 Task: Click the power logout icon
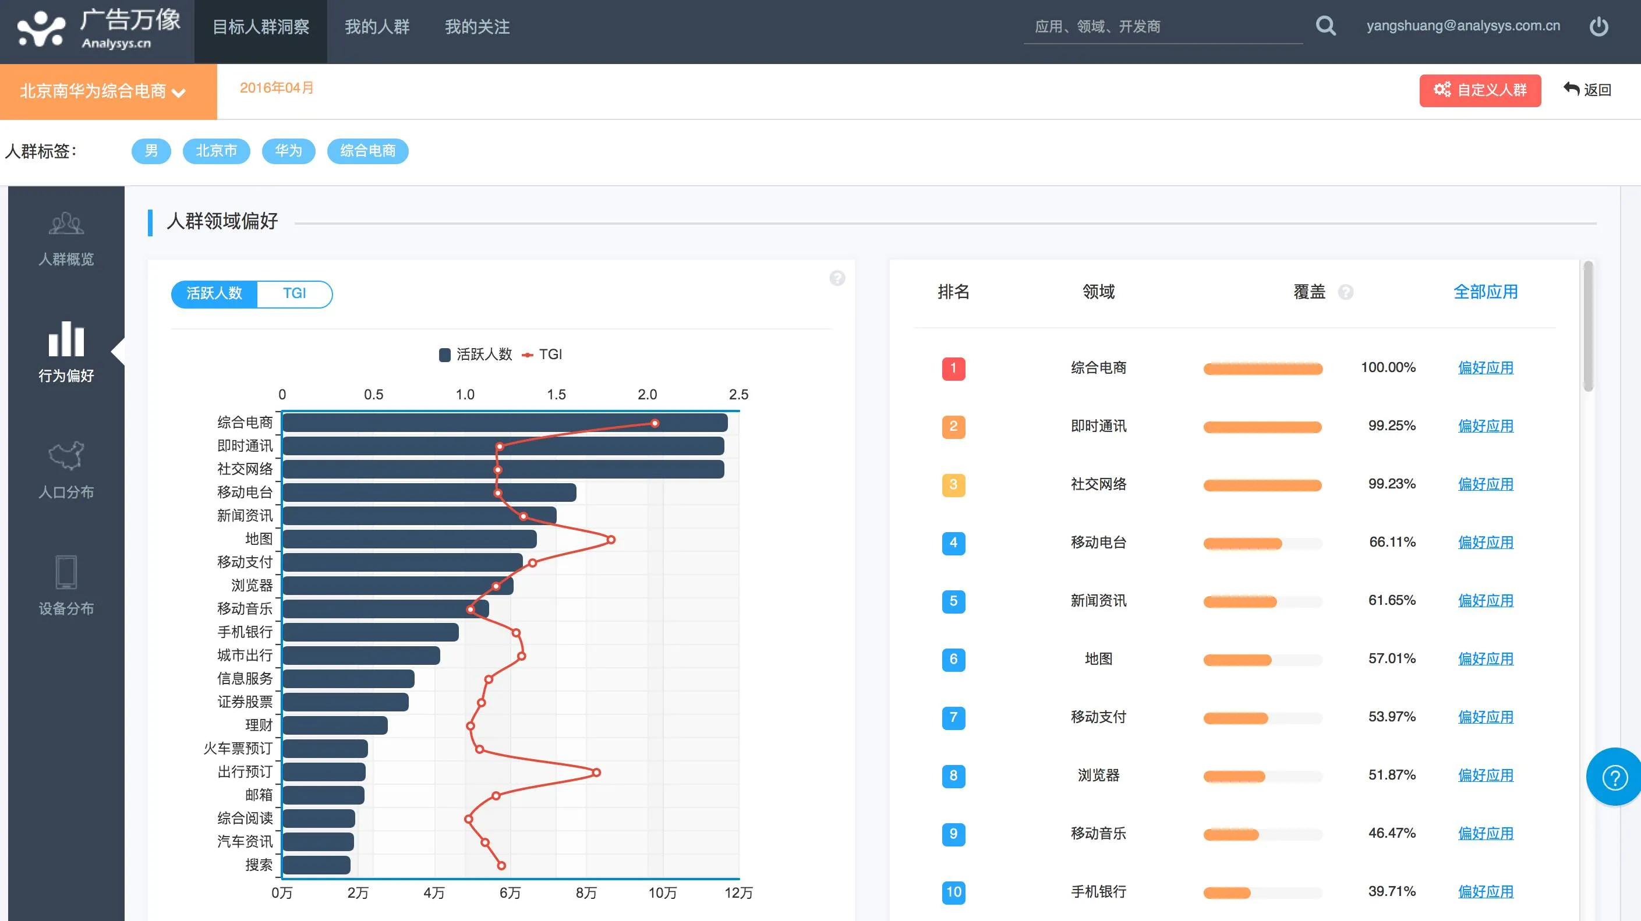point(1598,27)
